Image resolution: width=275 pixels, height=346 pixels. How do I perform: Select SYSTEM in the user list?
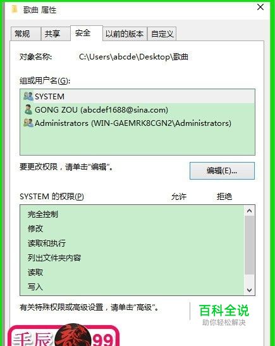point(137,96)
